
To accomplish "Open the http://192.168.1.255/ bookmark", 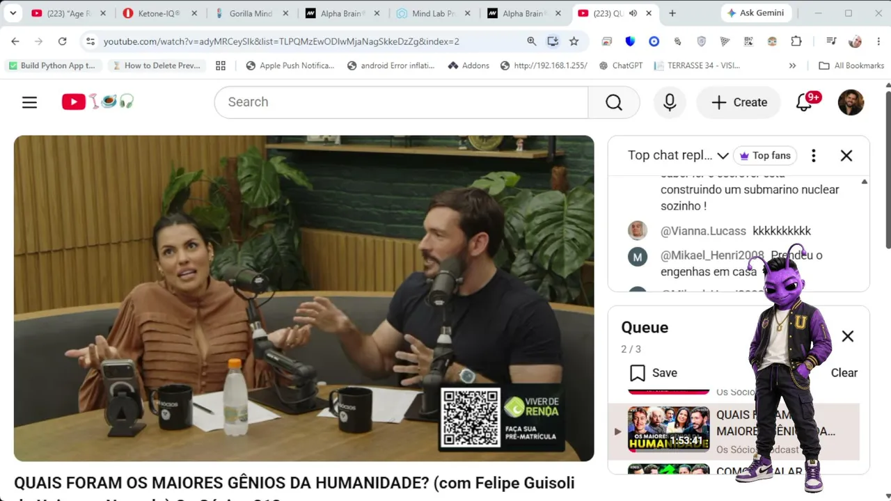I will [544, 65].
